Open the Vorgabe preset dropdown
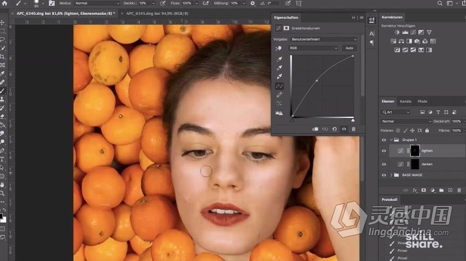The height and width of the screenshot is (261, 466). pyautogui.click(x=323, y=39)
